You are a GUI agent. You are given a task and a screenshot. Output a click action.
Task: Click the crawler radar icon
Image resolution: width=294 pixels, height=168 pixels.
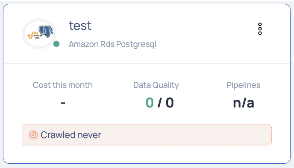pyautogui.click(x=33, y=135)
